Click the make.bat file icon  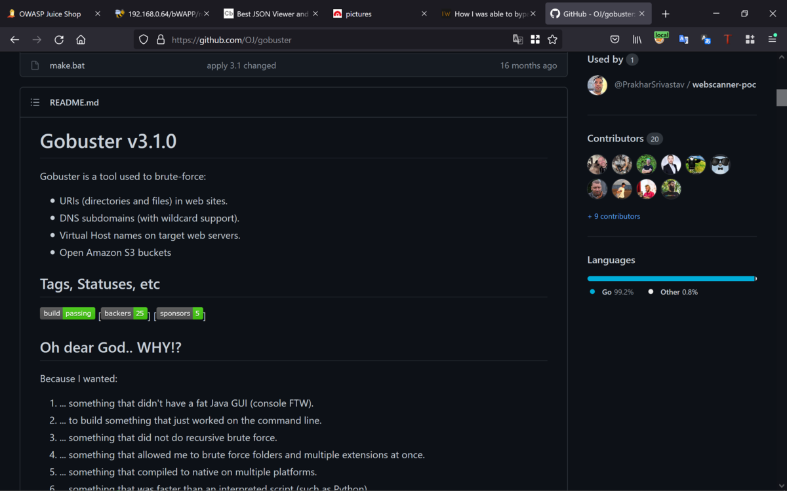[x=35, y=65]
